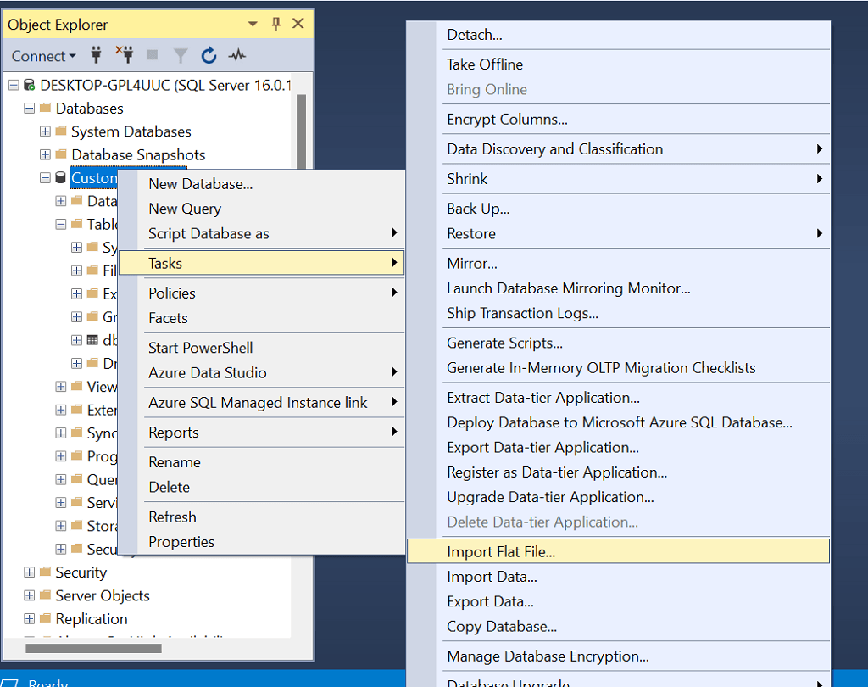This screenshot has width=868, height=687.
Task: Choose New Query from the context menu
Action: click(x=263, y=209)
